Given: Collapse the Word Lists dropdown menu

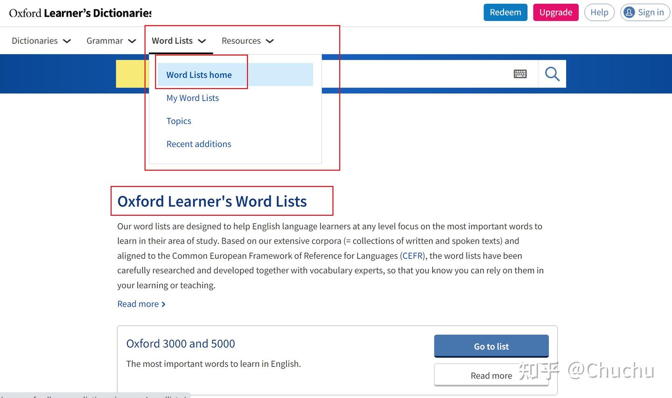Looking at the screenshot, I should [179, 41].
